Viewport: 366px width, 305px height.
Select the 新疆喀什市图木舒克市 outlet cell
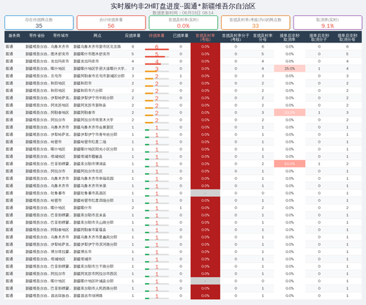[x=91, y=54]
